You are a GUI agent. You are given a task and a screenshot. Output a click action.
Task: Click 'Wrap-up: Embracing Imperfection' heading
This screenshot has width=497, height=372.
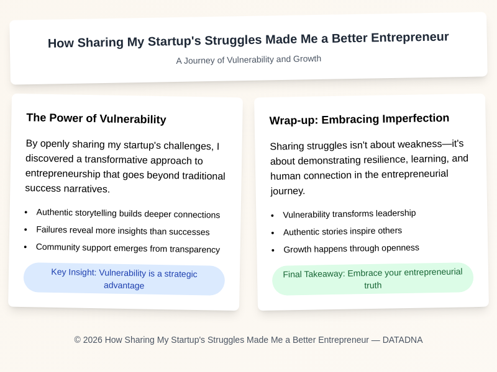359,119
